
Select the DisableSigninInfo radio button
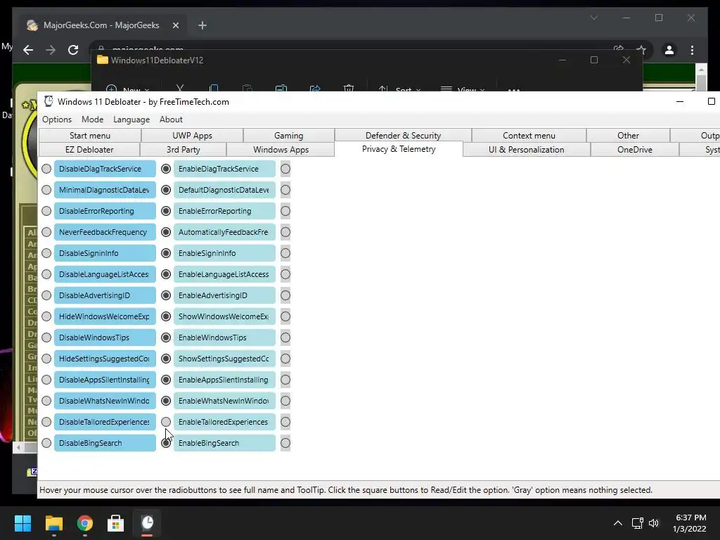click(46, 253)
